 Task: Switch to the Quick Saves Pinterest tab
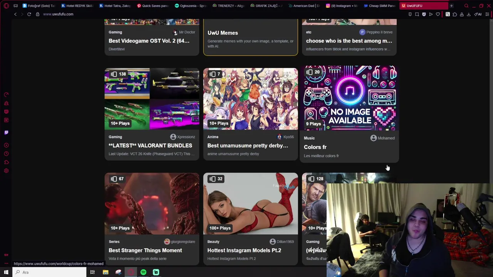[x=152, y=6]
